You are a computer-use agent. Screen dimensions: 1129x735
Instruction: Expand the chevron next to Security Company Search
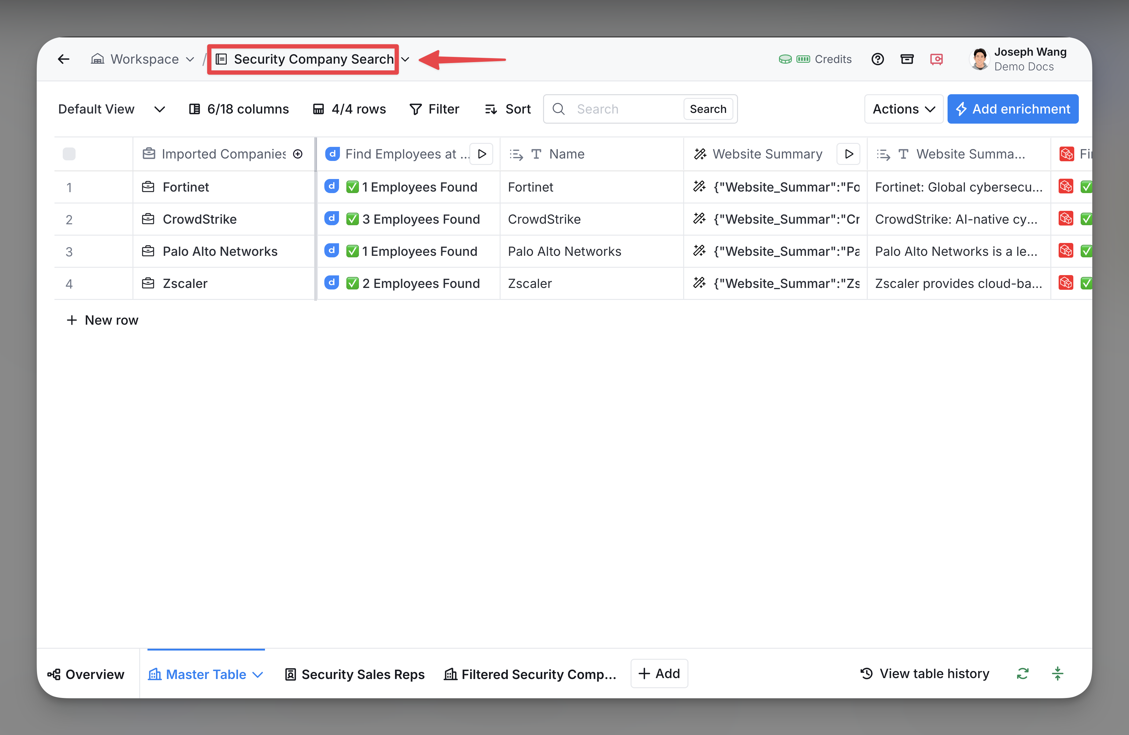coord(405,60)
